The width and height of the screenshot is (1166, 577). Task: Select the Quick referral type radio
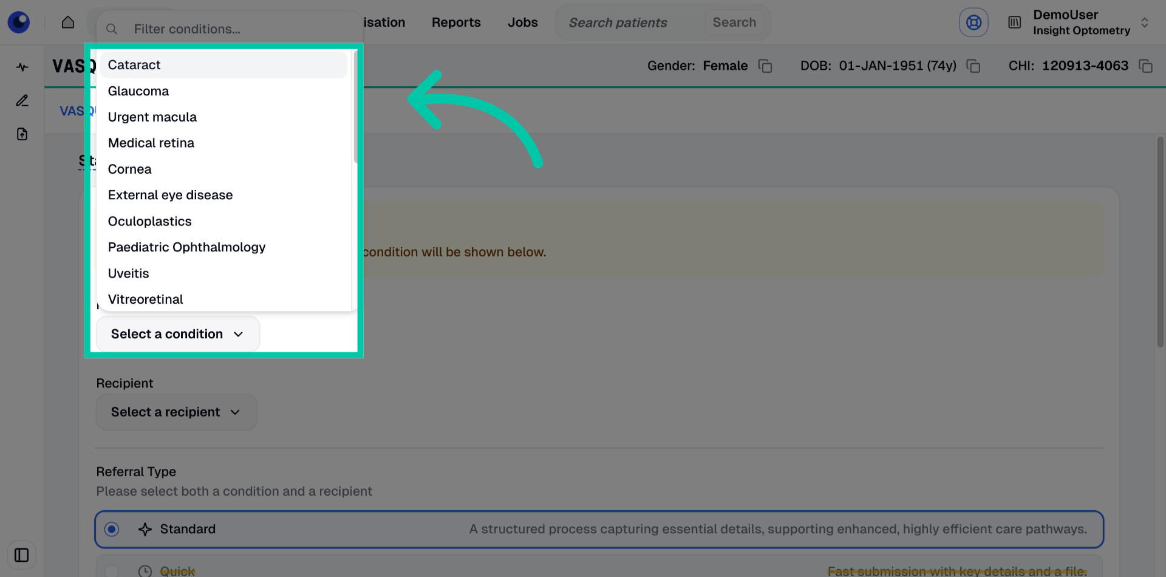[x=112, y=571]
